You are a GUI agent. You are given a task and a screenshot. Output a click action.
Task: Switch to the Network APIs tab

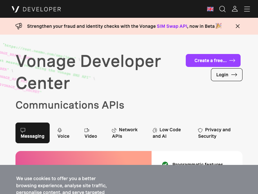(125, 133)
